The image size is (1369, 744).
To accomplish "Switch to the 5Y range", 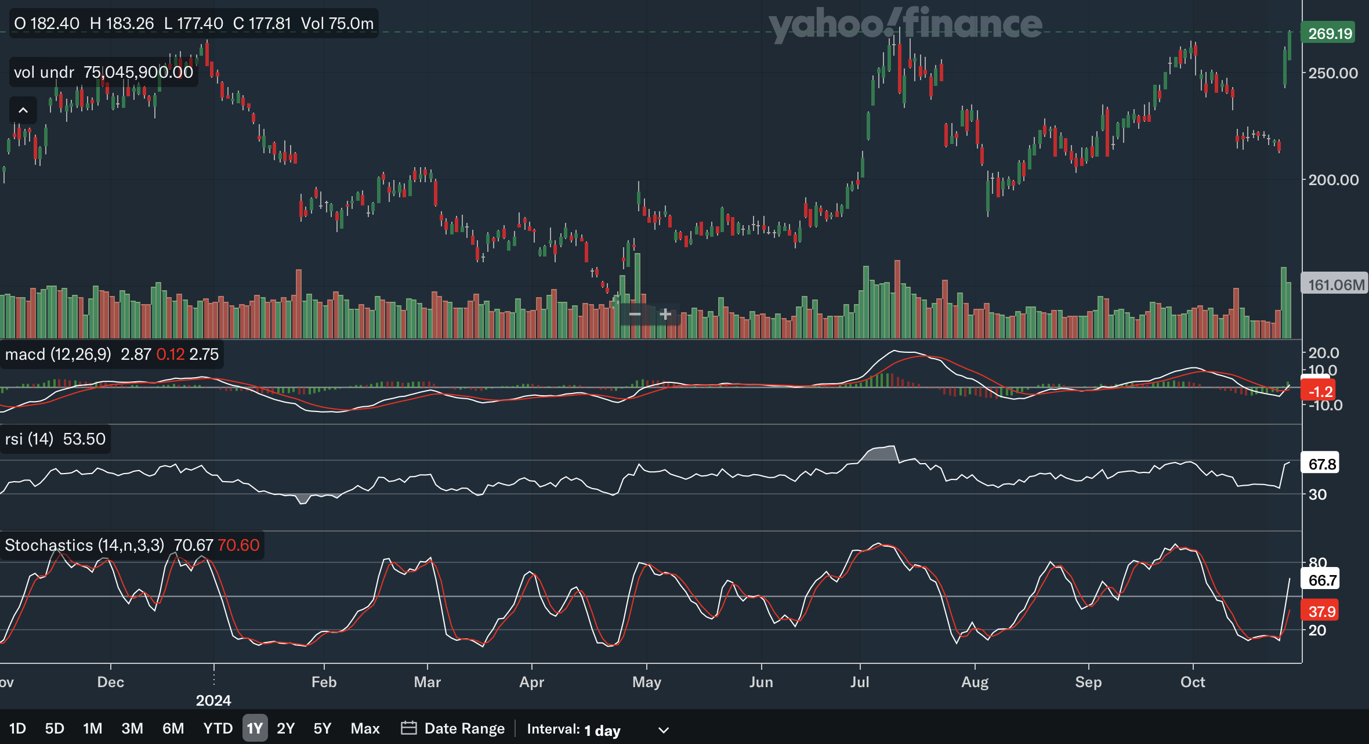I will click(x=322, y=728).
